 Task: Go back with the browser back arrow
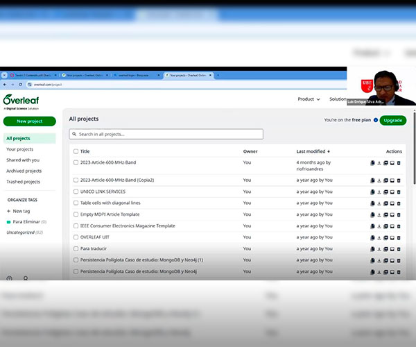pyautogui.click(x=5, y=85)
